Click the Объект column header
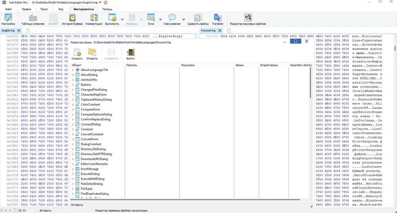Screen dimensions: 397x213 pyautogui.click(x=98, y=65)
